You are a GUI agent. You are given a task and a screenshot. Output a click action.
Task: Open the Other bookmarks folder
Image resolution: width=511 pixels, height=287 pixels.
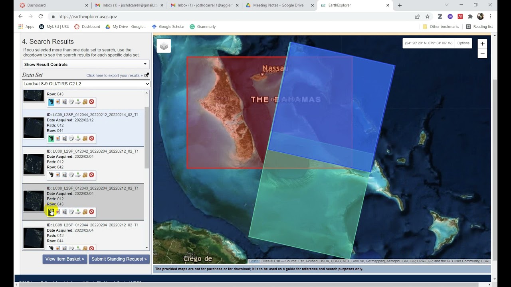coord(441,27)
